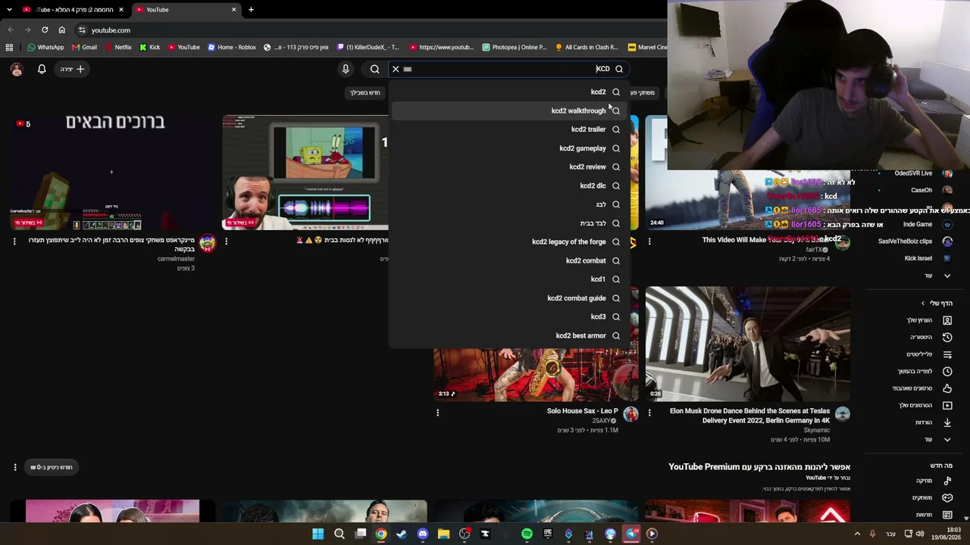Click the search magnifier button beside the search box
Screen dimensions: 970x545
(x=375, y=69)
